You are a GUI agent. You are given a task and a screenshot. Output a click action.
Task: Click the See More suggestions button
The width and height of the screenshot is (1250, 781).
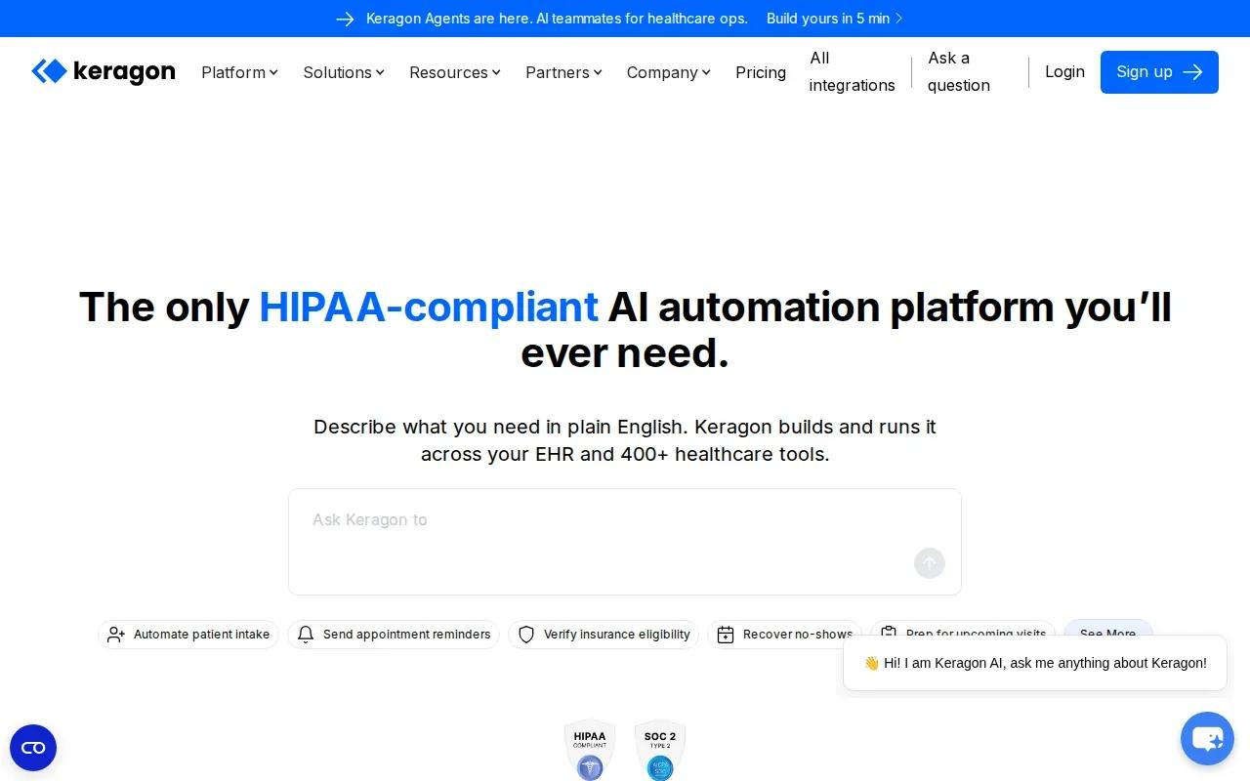pyautogui.click(x=1108, y=628)
